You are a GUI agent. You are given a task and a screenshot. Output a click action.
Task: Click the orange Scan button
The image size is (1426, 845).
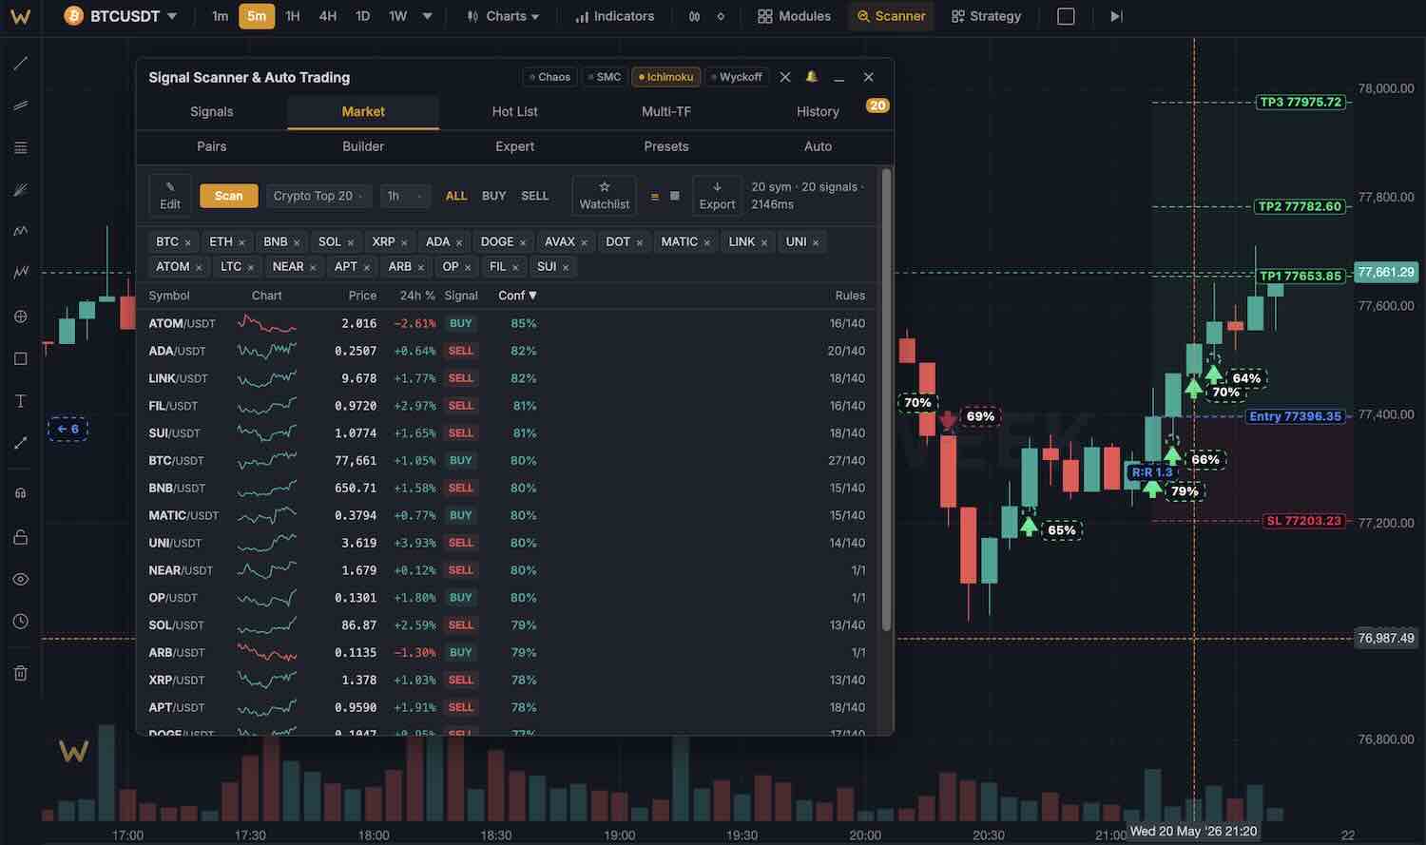[228, 196]
